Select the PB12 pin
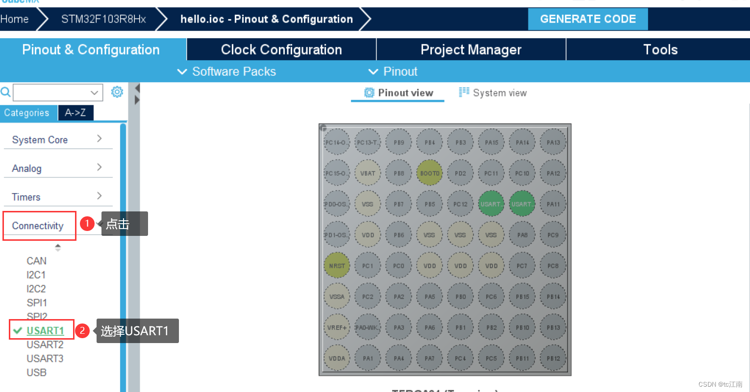 coord(553,358)
